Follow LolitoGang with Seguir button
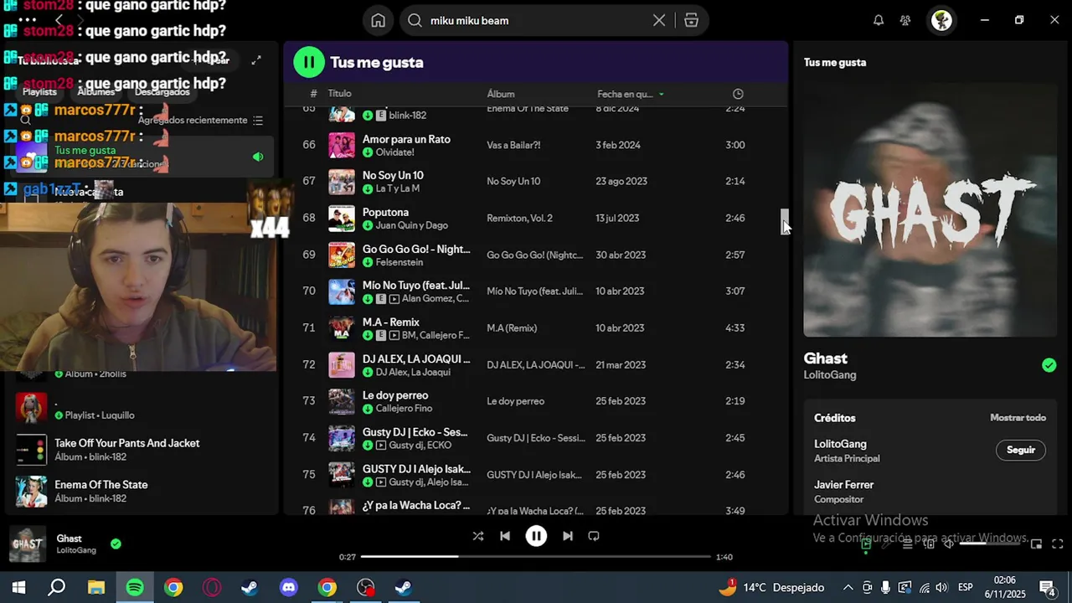Viewport: 1072px width, 603px height. coord(1021,450)
